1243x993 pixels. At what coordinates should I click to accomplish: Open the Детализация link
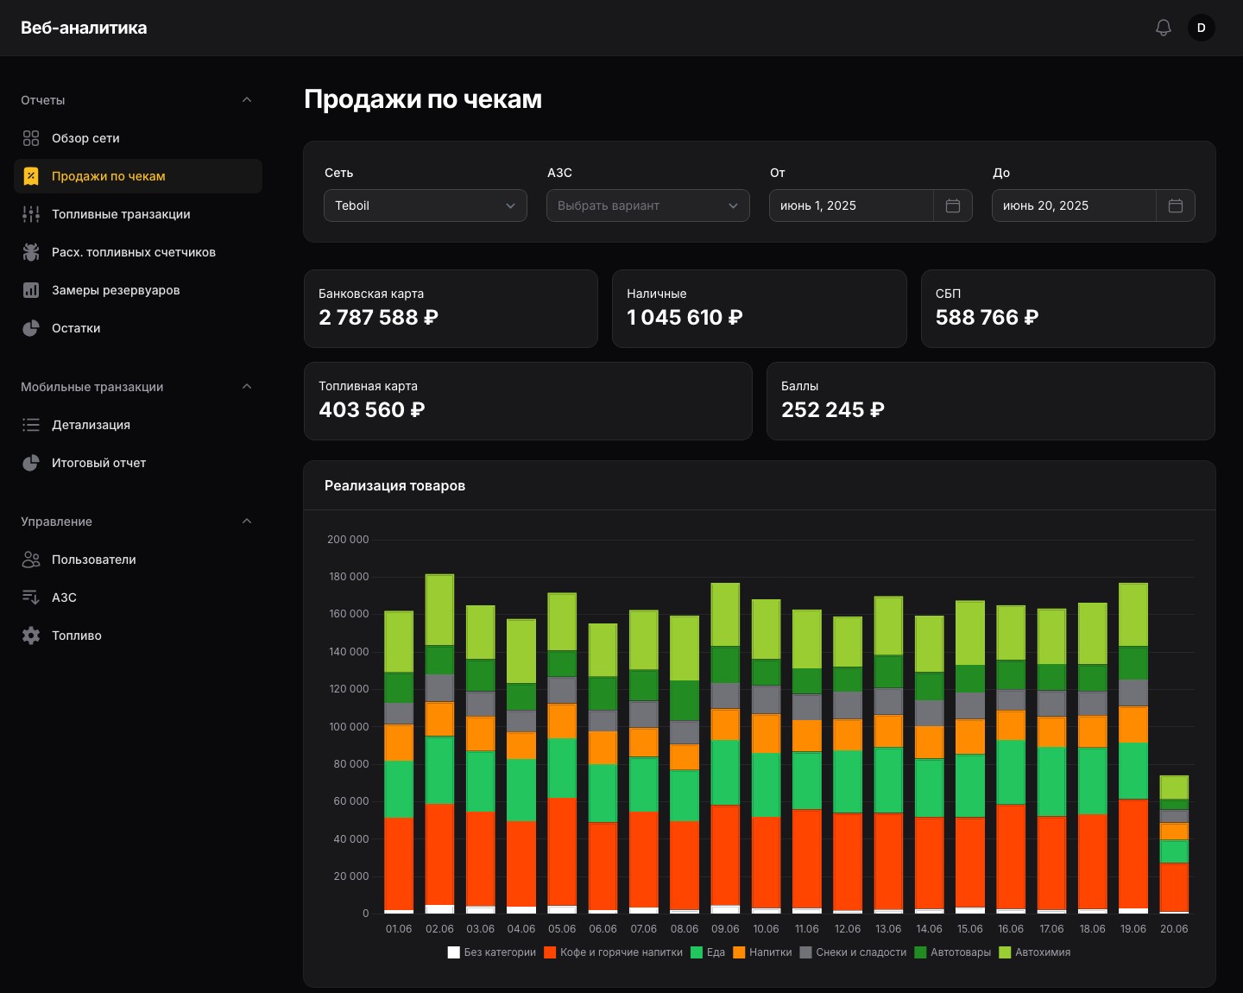(138, 425)
